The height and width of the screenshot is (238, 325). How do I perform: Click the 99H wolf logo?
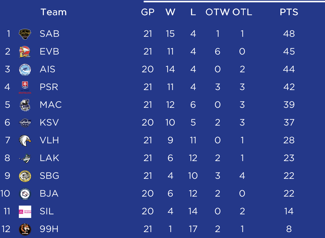point(25,229)
